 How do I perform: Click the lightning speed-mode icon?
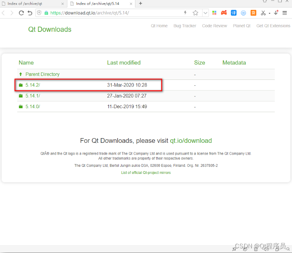click(x=185, y=13)
